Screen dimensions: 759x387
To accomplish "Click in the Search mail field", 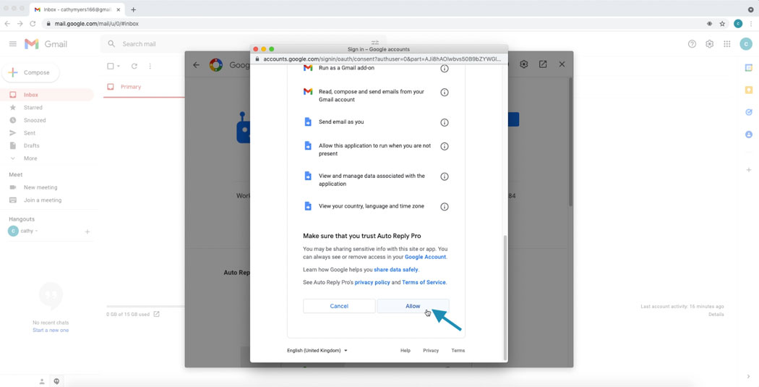I will click(x=242, y=44).
